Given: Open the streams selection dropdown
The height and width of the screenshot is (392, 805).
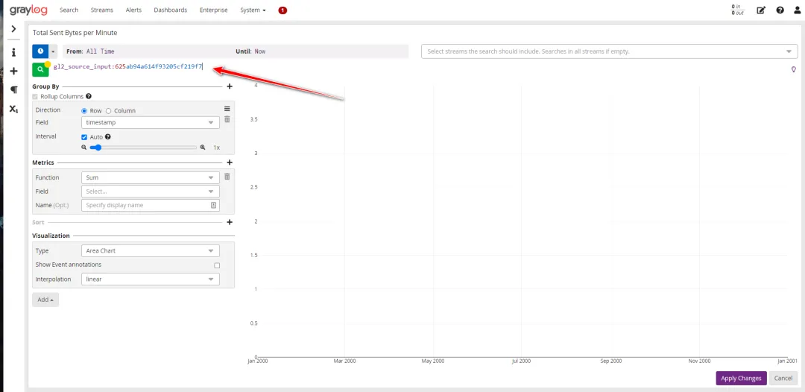Looking at the screenshot, I should point(610,51).
